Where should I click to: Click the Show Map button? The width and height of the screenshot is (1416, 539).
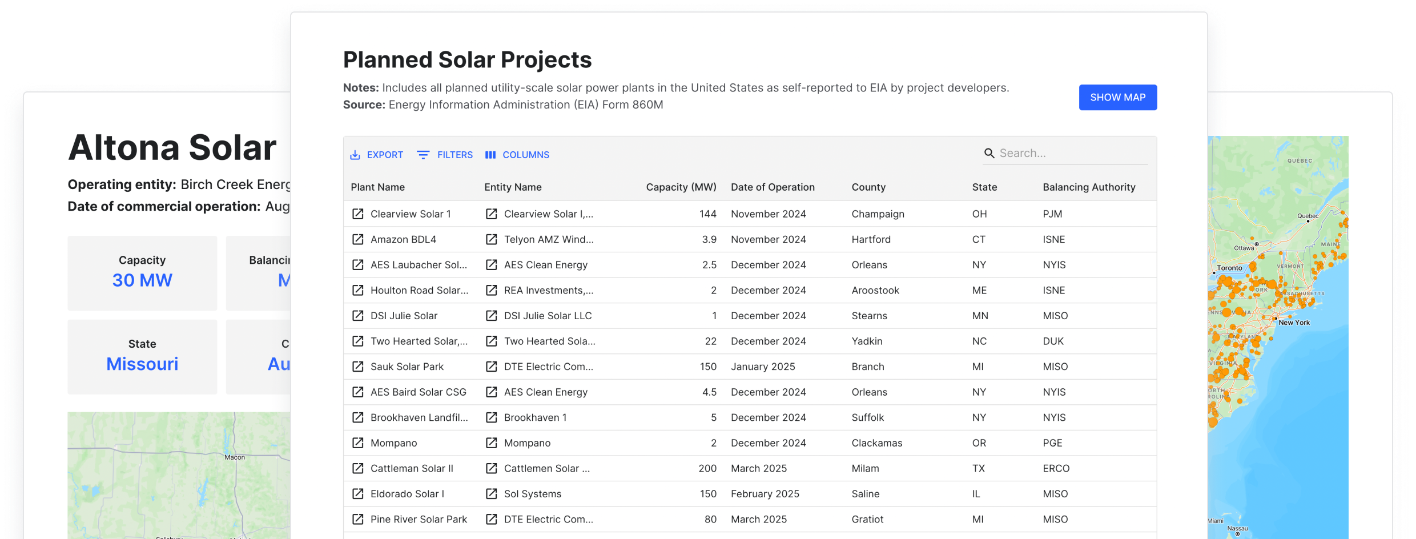1117,98
